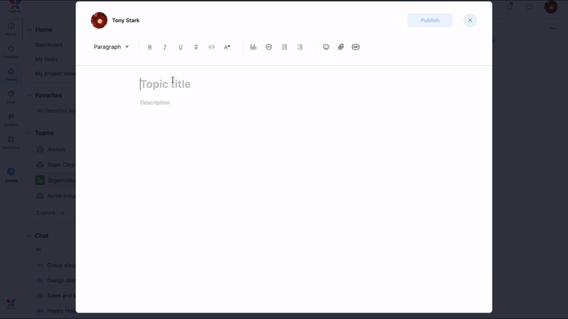Viewport: 568px width, 319px height.
Task: Open the three-dot more options menu
Action: [553, 28]
